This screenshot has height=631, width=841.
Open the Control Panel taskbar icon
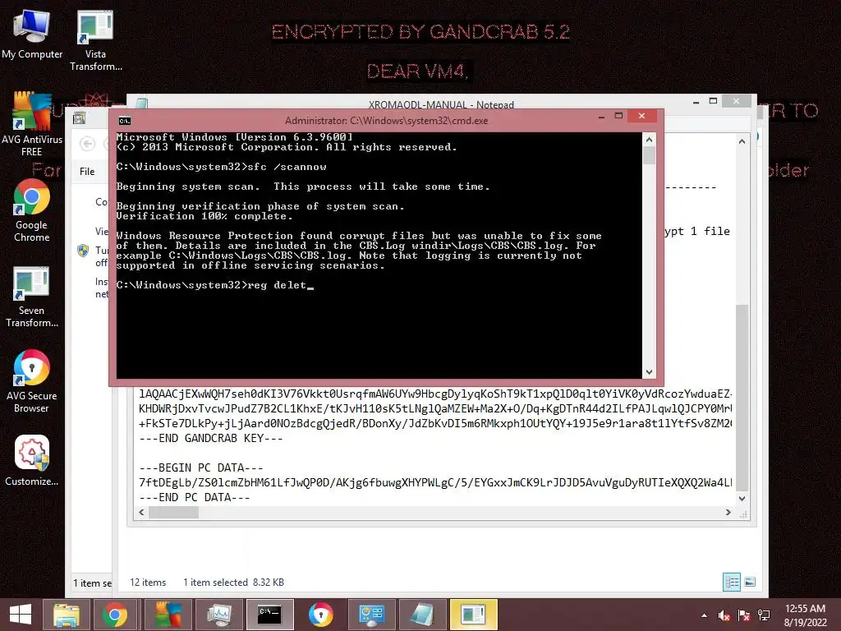click(x=372, y=615)
